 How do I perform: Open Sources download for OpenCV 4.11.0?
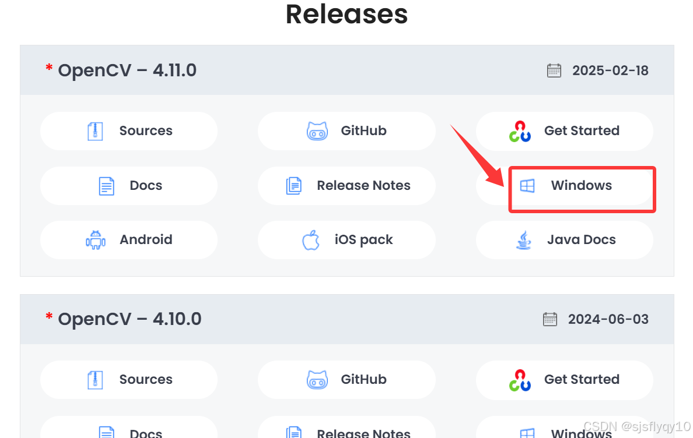coord(128,131)
